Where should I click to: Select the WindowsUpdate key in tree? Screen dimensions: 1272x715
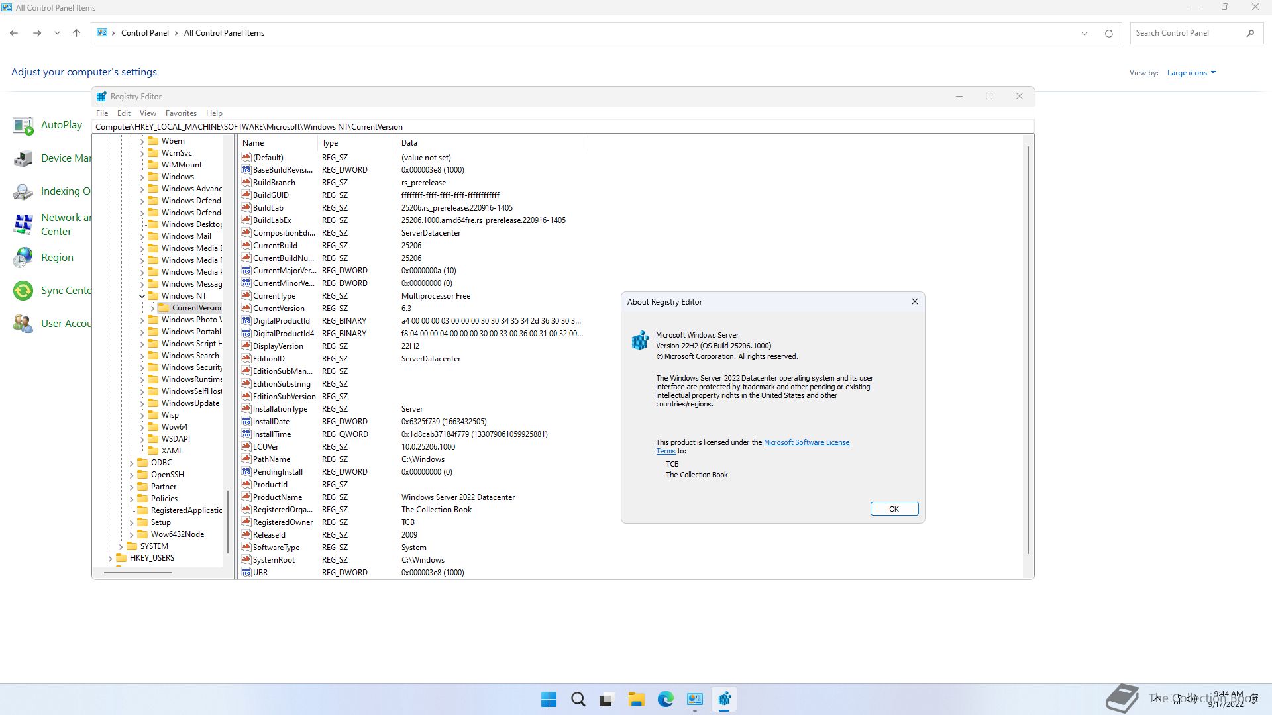tap(190, 403)
